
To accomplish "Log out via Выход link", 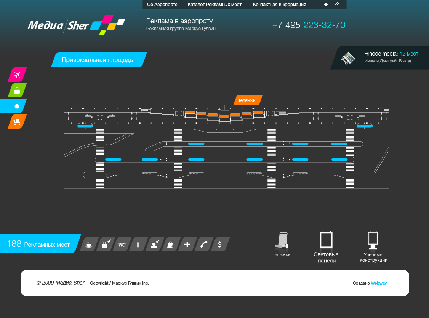I will (x=405, y=61).
